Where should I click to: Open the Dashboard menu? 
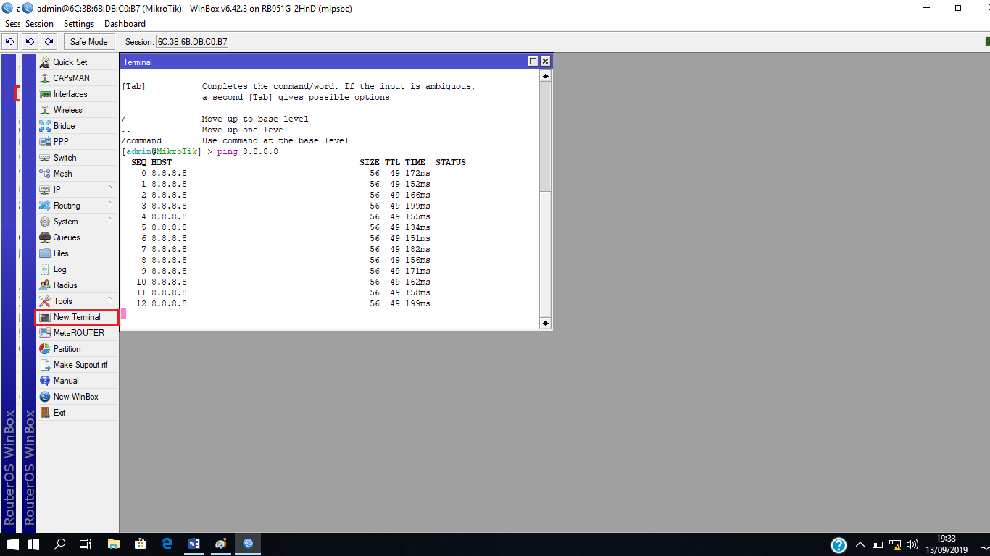click(x=125, y=24)
